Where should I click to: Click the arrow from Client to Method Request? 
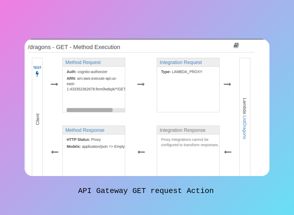tap(54, 84)
